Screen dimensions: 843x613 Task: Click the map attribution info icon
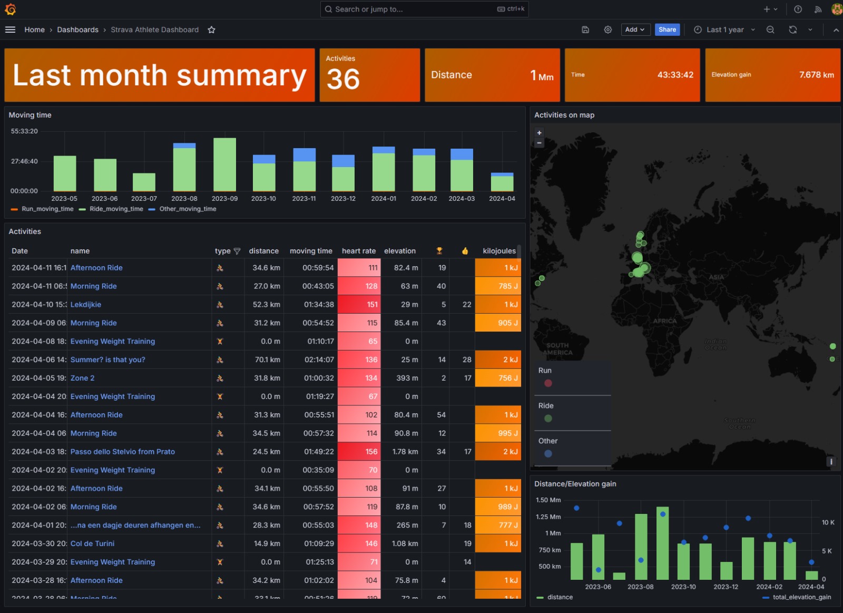click(x=831, y=462)
